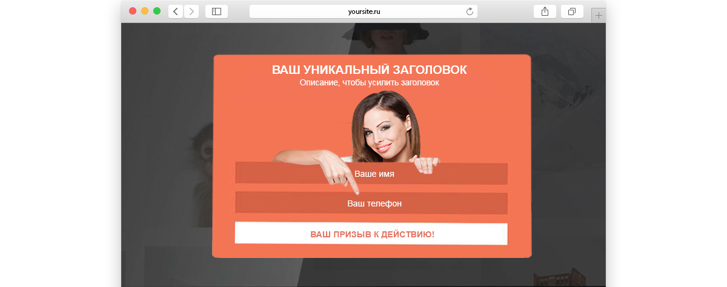This screenshot has width=727, height=287.
Task: Click the description text under headline
Action: pyautogui.click(x=370, y=82)
